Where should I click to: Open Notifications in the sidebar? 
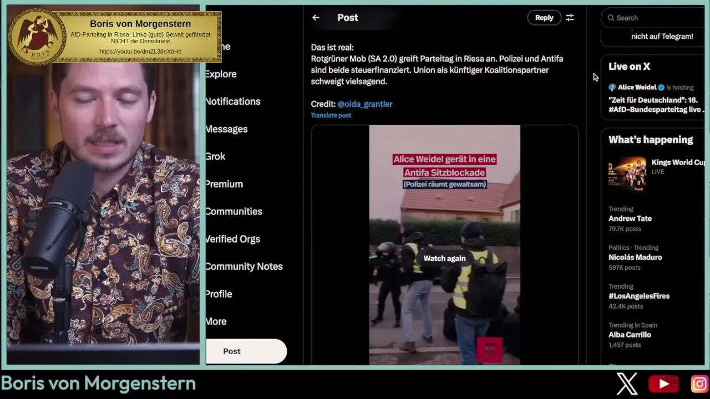click(x=232, y=101)
